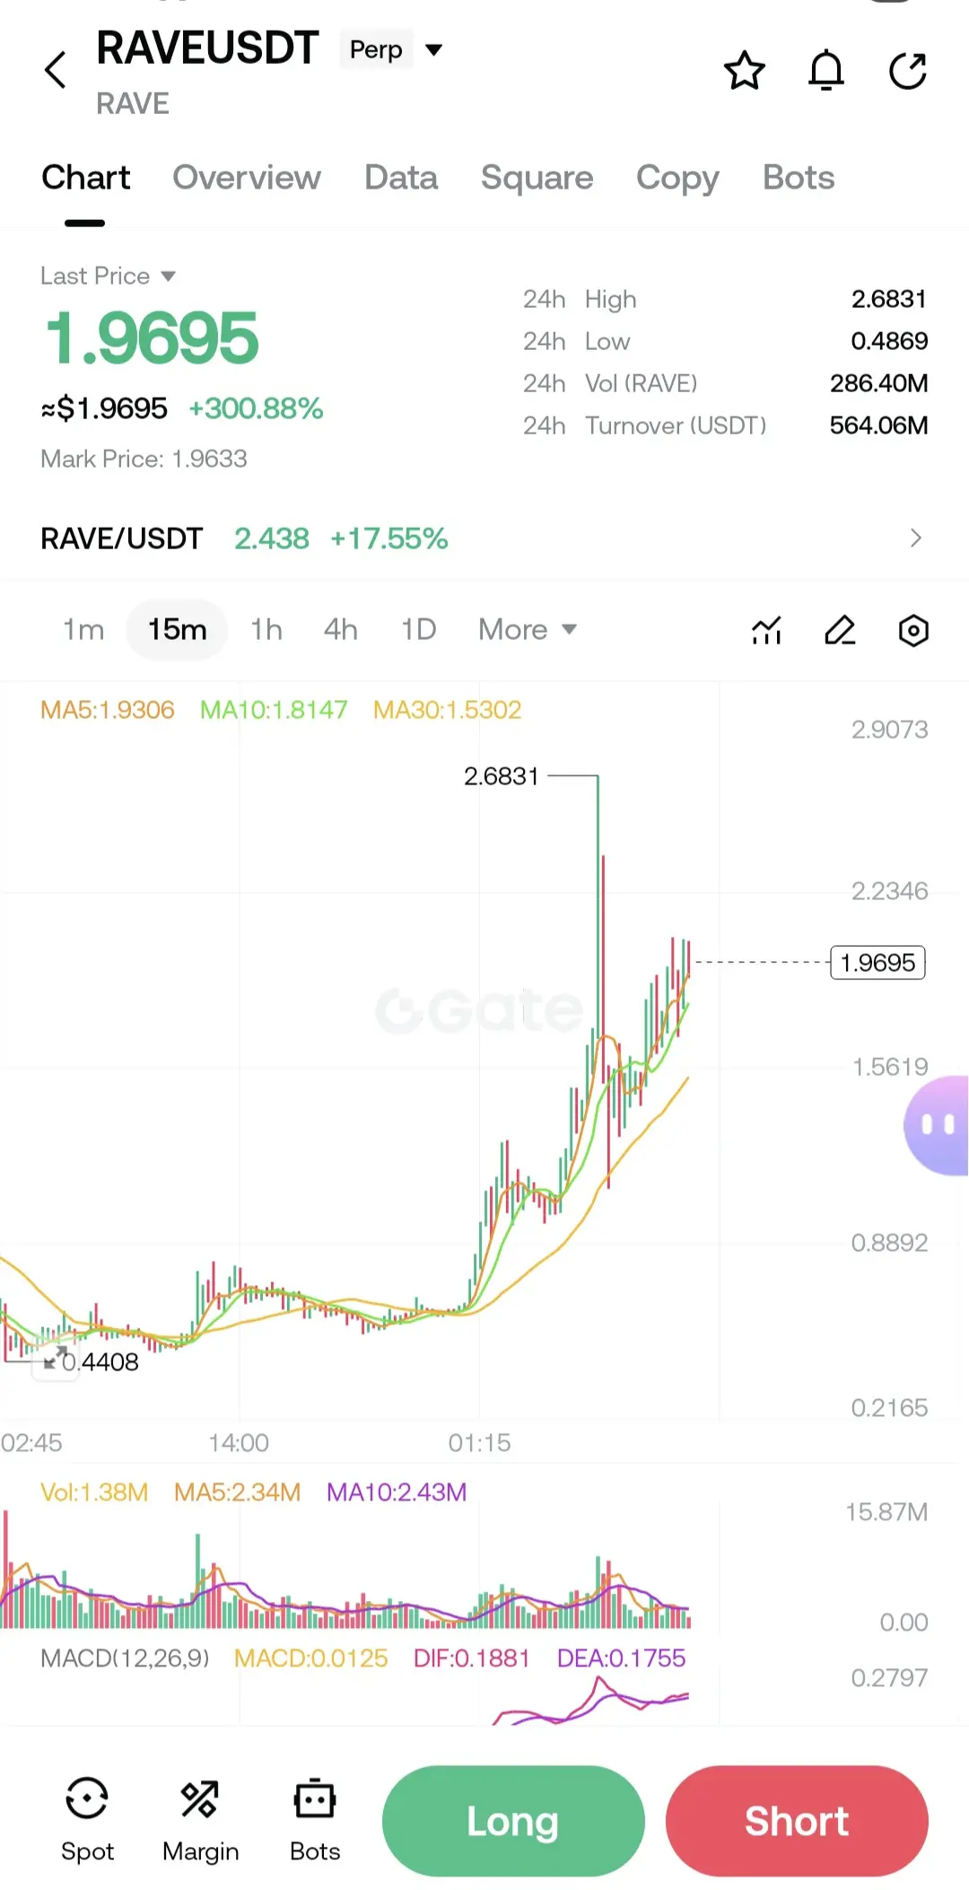Add RAVEUSDT to favorites with star
Viewport: 969px width, 1890px height.
[x=744, y=71]
